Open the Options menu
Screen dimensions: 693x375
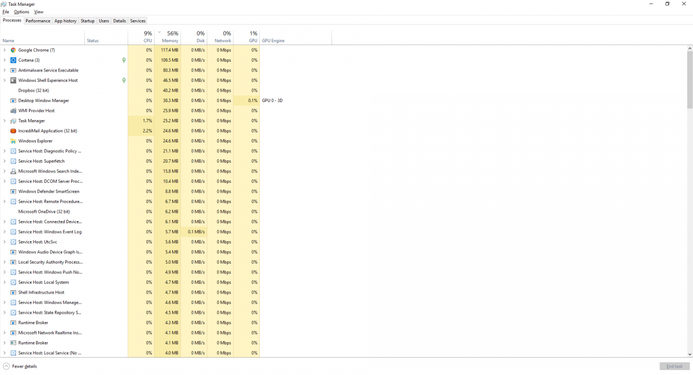pos(21,12)
